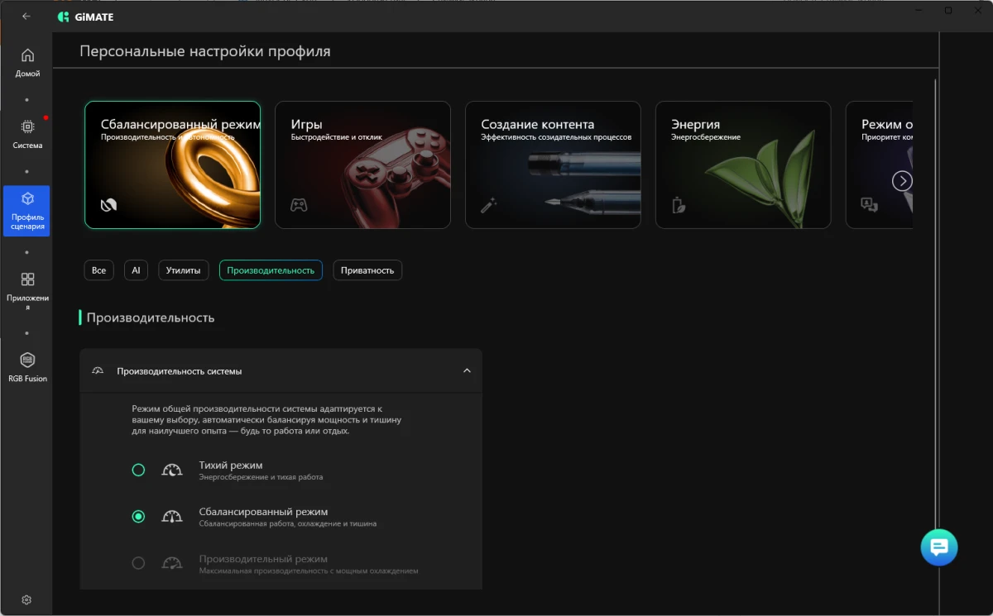Image resolution: width=993 pixels, height=616 pixels.
Task: Choose the Сбалансированный режим profile card
Action: point(172,165)
